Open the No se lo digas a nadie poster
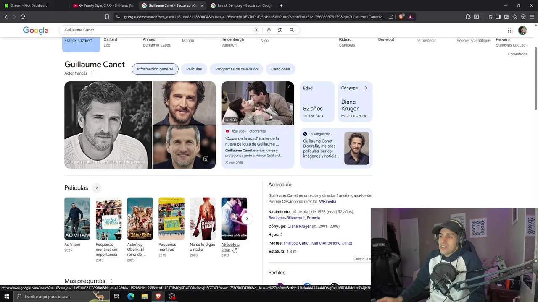The height and width of the screenshot is (302, 538). point(203,219)
